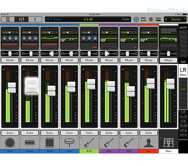Tap the Gtr2 guitar icon
Screen dimensions: 188x166
129,143
